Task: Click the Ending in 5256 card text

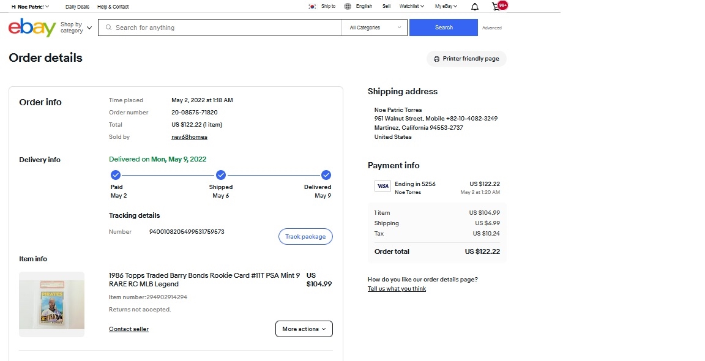Action: [x=415, y=184]
